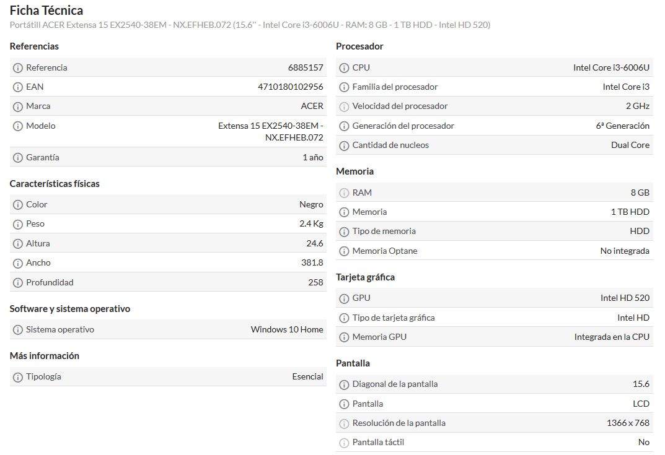Select the Profundidad value 258
The width and height of the screenshot is (665, 455).
click(x=315, y=282)
